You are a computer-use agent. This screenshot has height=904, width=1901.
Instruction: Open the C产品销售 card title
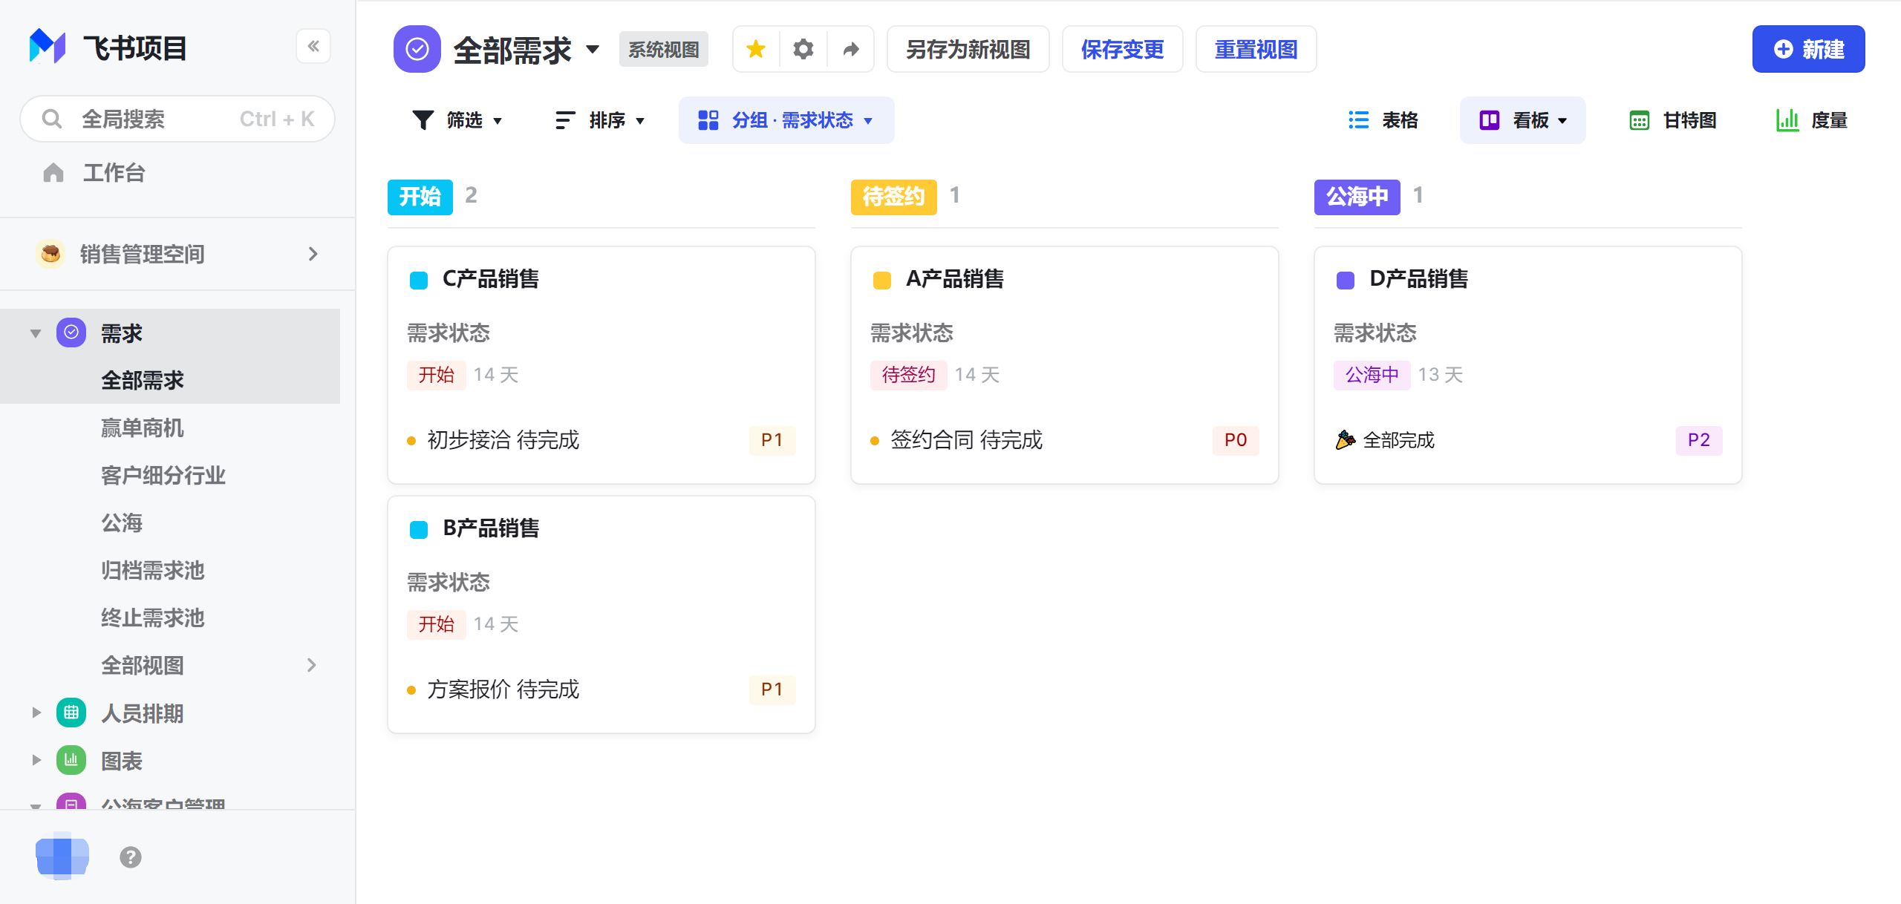(491, 279)
